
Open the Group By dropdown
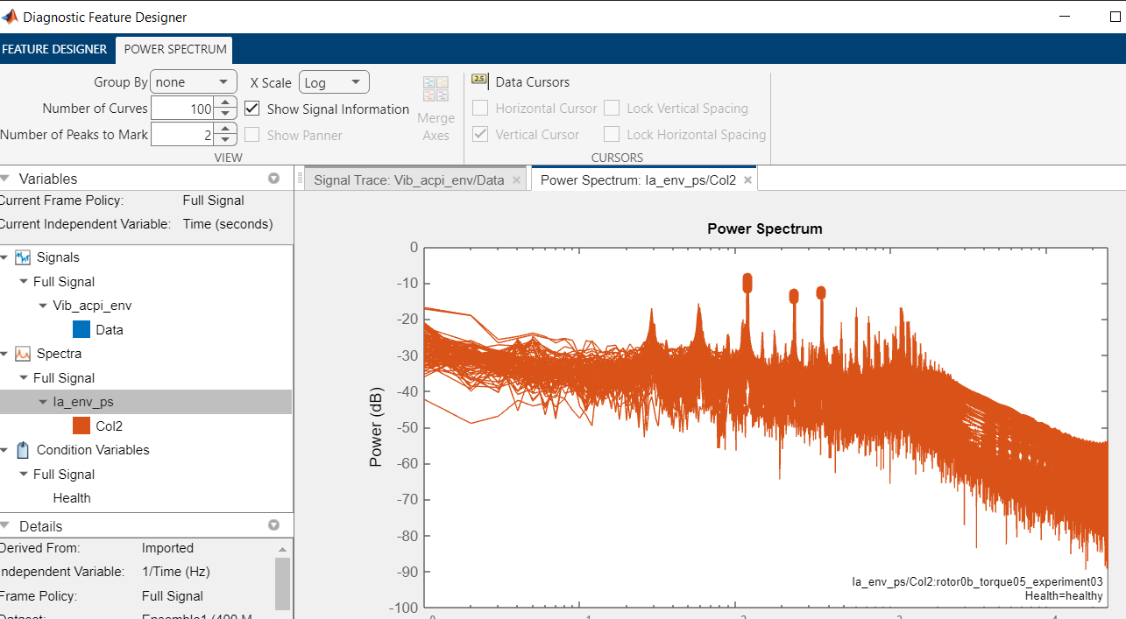click(x=194, y=82)
